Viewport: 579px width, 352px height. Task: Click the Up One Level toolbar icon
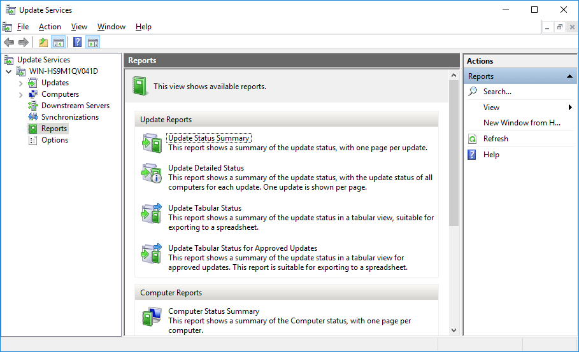click(43, 43)
